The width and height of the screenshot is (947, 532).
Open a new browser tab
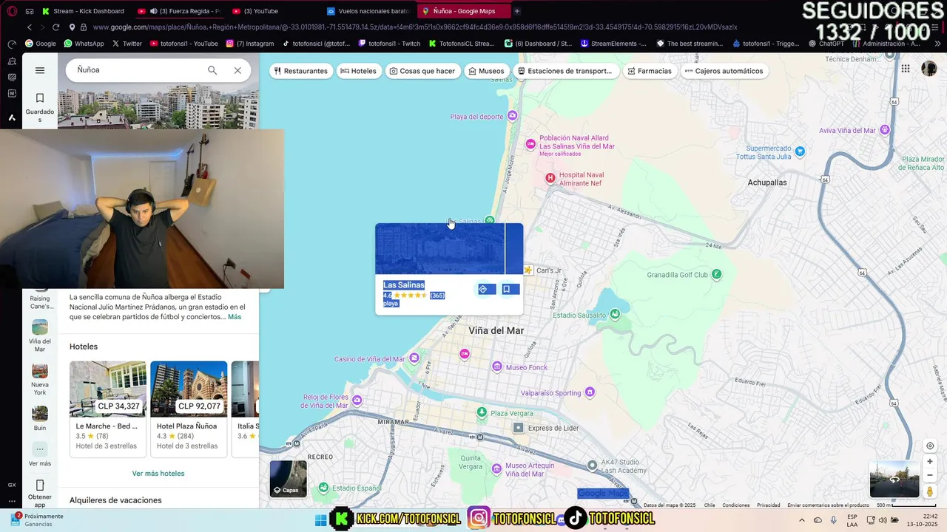point(517,11)
